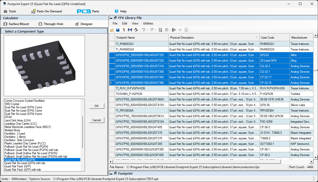Click the circled X clear-filter icon
The image size is (318, 182).
coord(166,30)
